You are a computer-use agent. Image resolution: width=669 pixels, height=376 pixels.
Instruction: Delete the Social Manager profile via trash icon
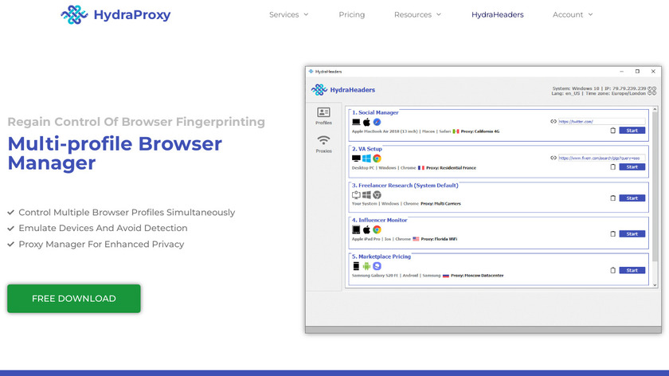612,130
